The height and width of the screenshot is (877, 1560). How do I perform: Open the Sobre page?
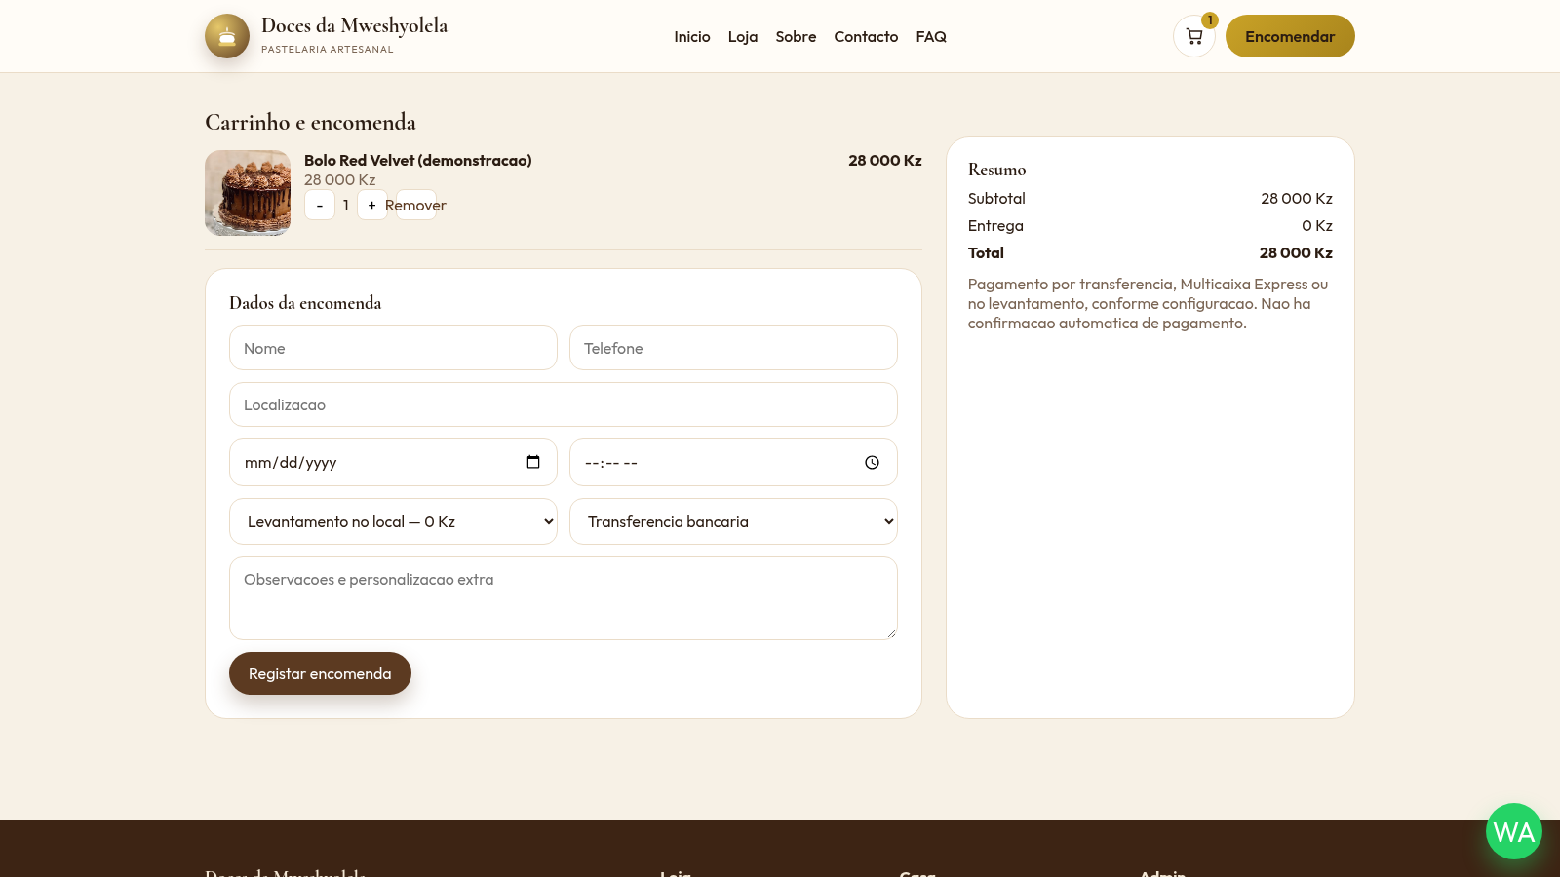(x=796, y=36)
